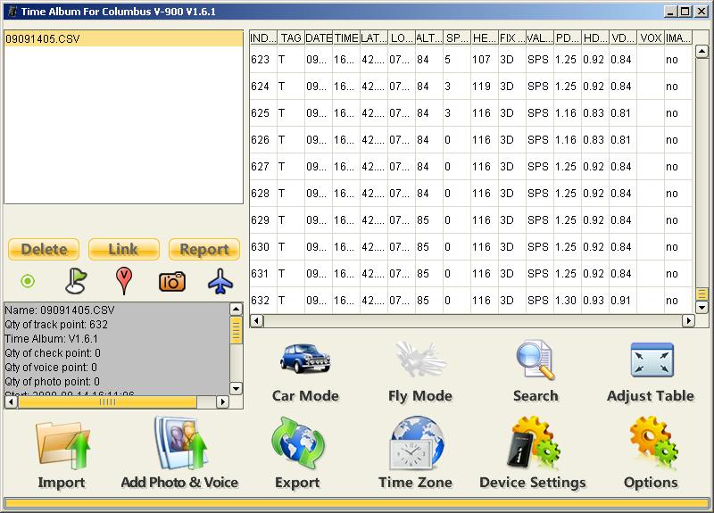This screenshot has height=513, width=714.
Task: Select table row with index 632
Action: coord(470,301)
